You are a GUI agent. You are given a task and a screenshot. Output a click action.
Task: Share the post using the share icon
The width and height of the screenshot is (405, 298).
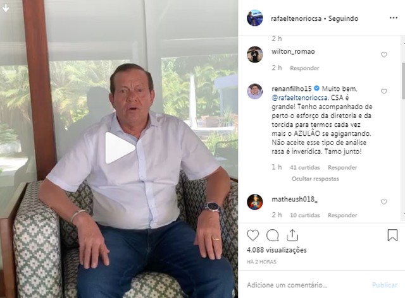(292, 235)
